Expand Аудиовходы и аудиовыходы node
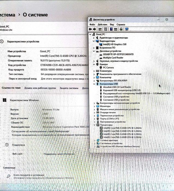174x191 pixels. click(x=94, y=38)
